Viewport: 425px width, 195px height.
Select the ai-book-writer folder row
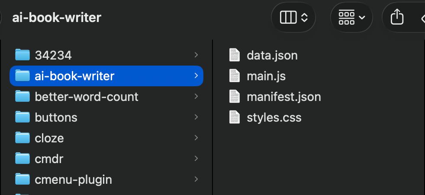pos(106,76)
